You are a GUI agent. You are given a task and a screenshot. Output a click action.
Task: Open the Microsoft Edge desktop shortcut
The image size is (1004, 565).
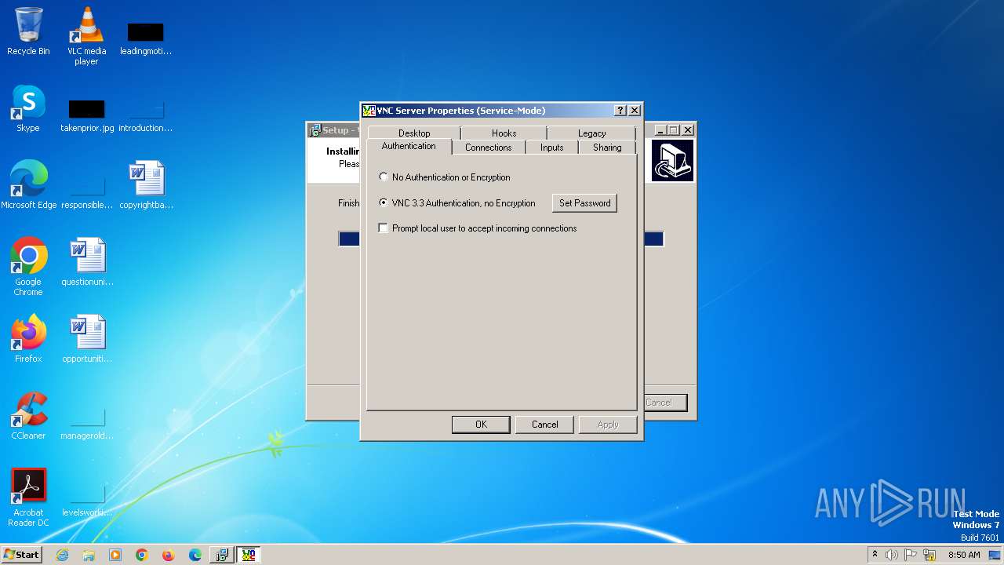[28, 184]
